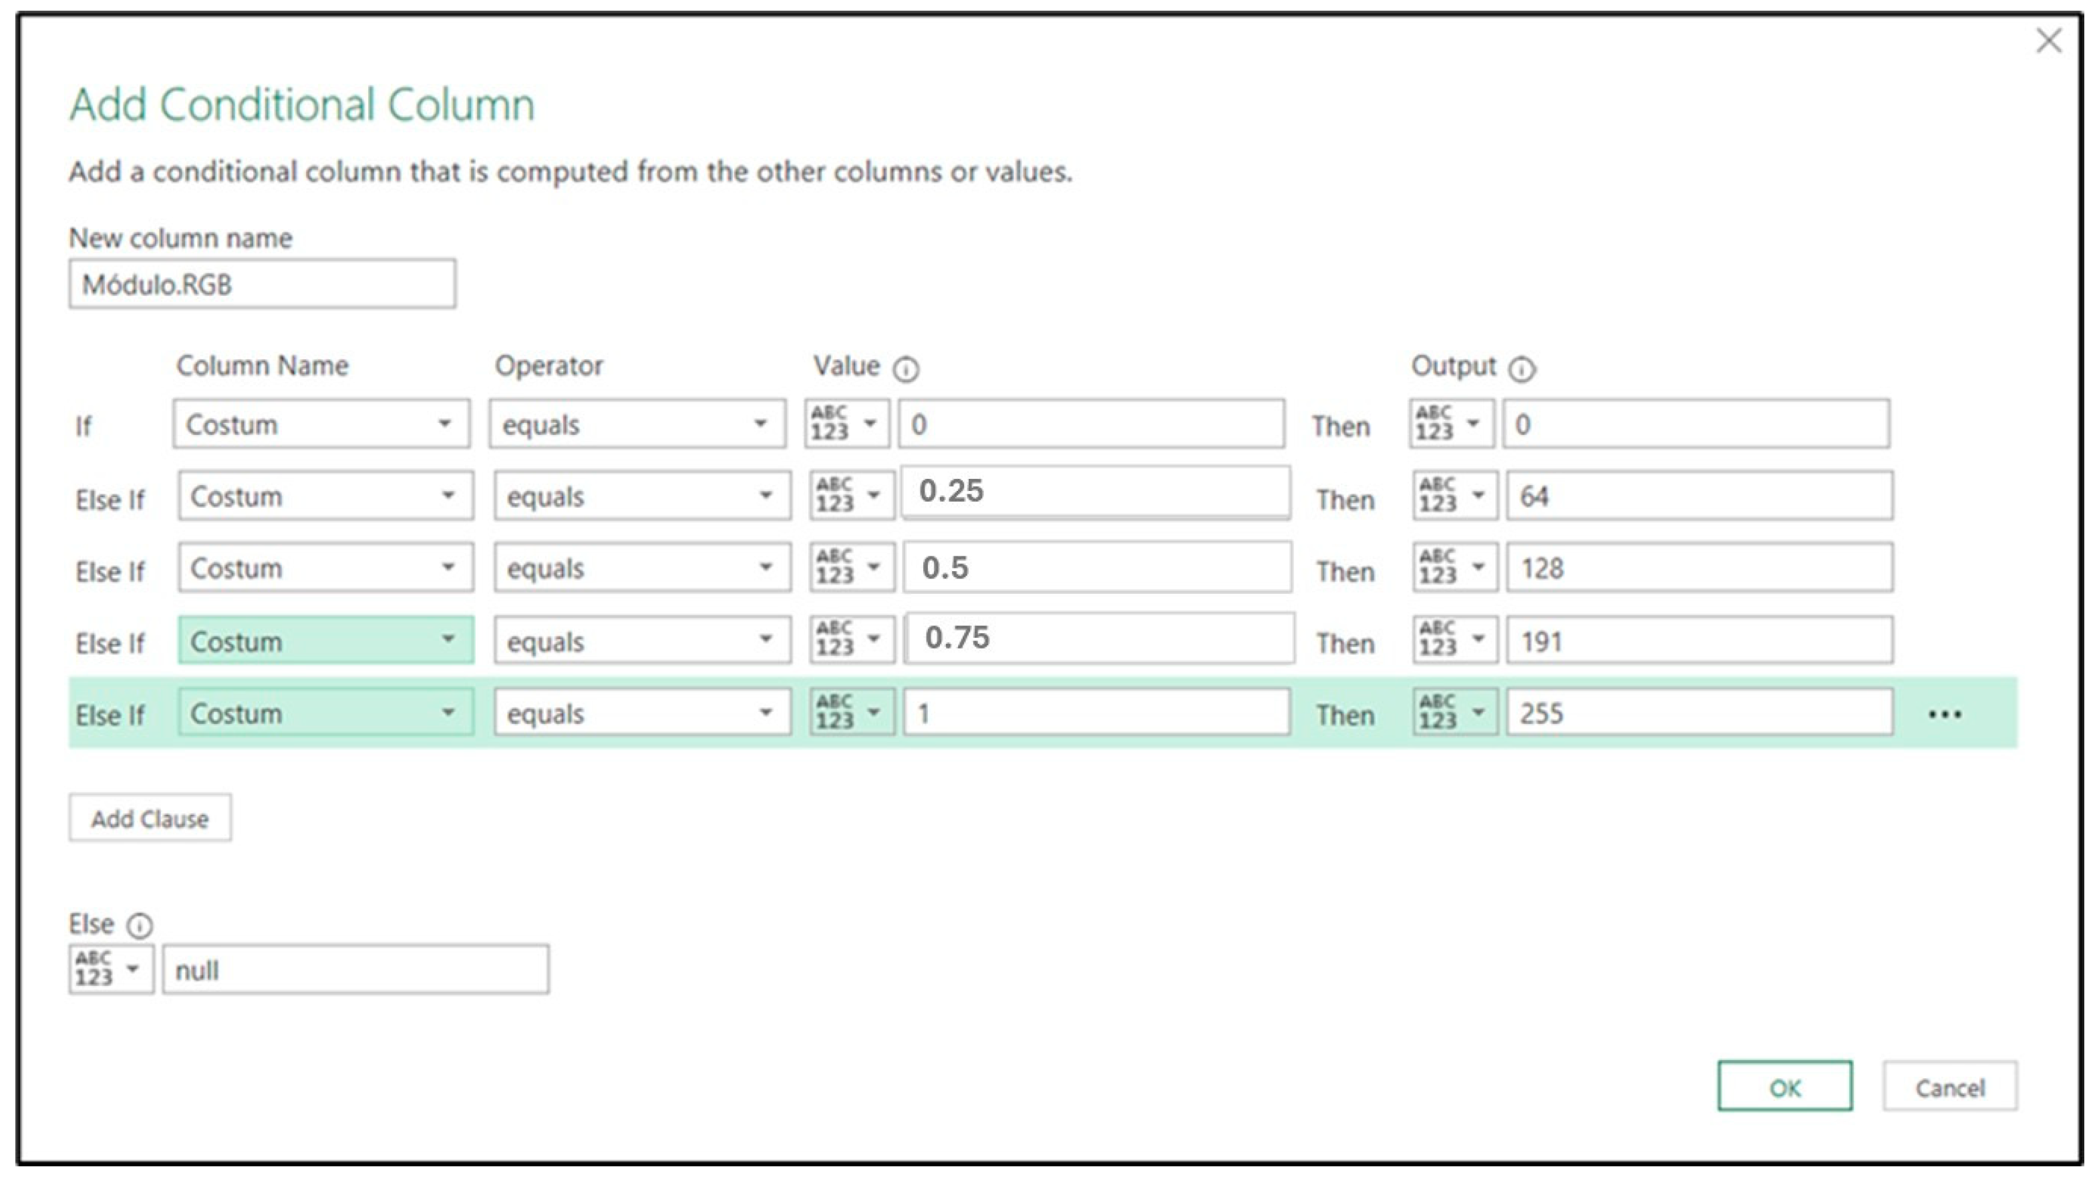The image size is (2099, 1181).
Task: Click the New column name field Módulo.RGB
Action: pyautogui.click(x=263, y=283)
